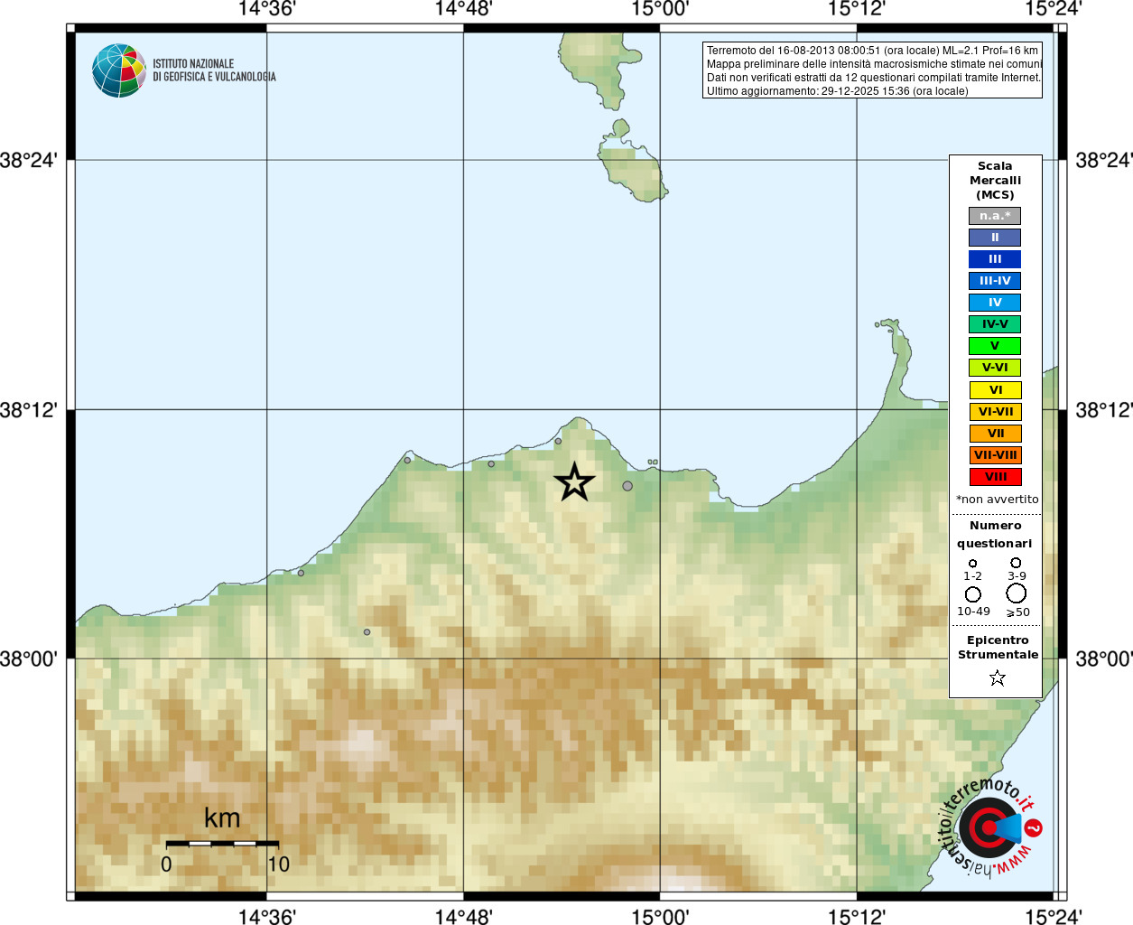Click the INGV globe logo
The height and width of the screenshot is (925, 1133).
tap(119, 70)
